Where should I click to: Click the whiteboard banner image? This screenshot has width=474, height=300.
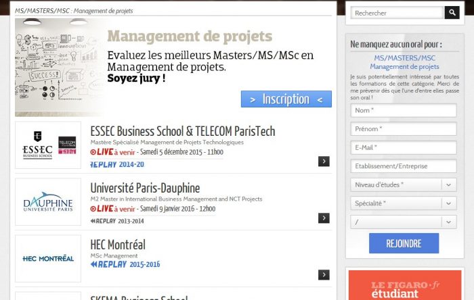point(59,68)
